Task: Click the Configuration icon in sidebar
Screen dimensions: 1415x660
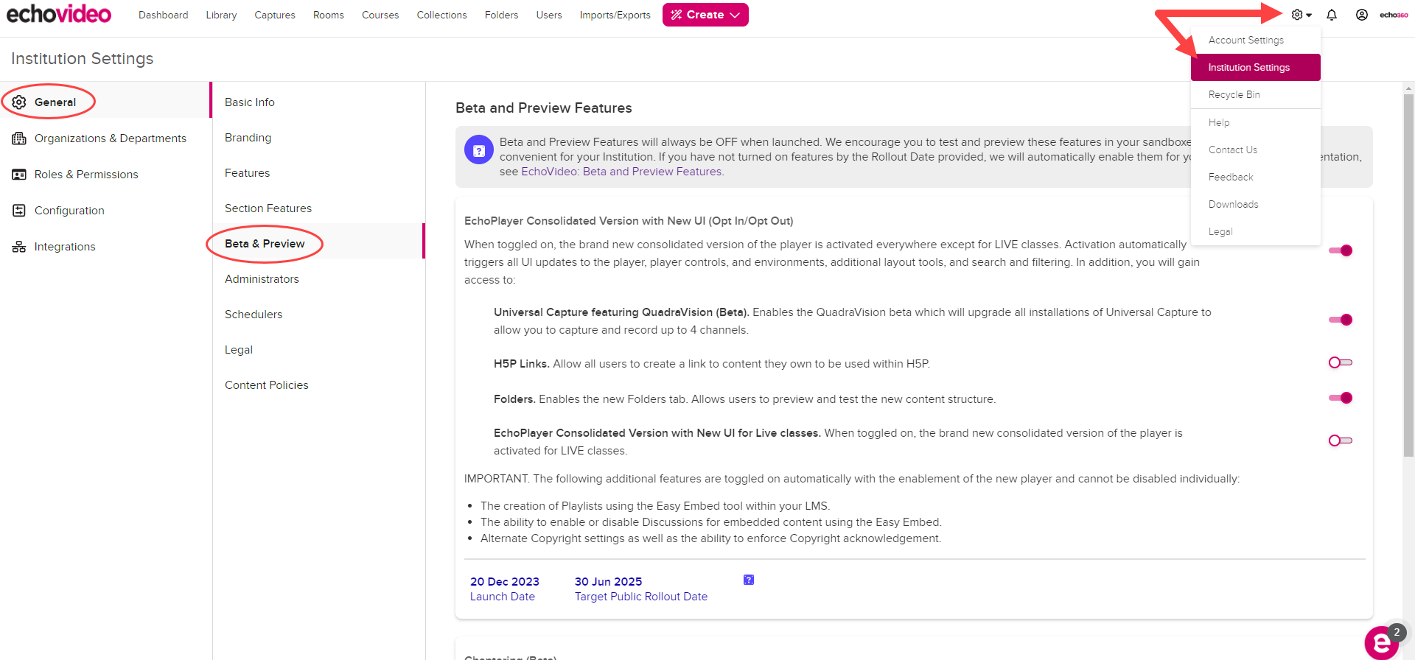Action: pos(19,211)
